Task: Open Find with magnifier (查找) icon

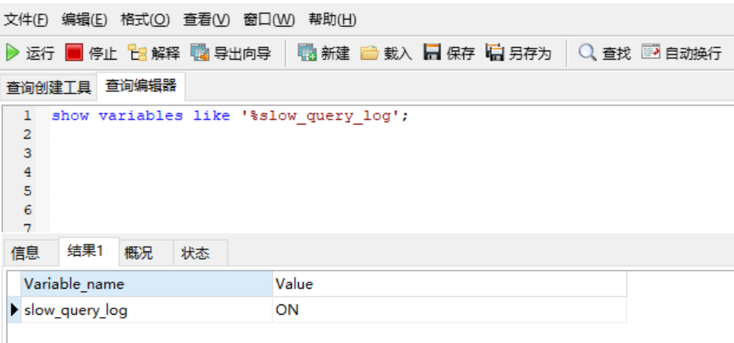Action: click(588, 53)
